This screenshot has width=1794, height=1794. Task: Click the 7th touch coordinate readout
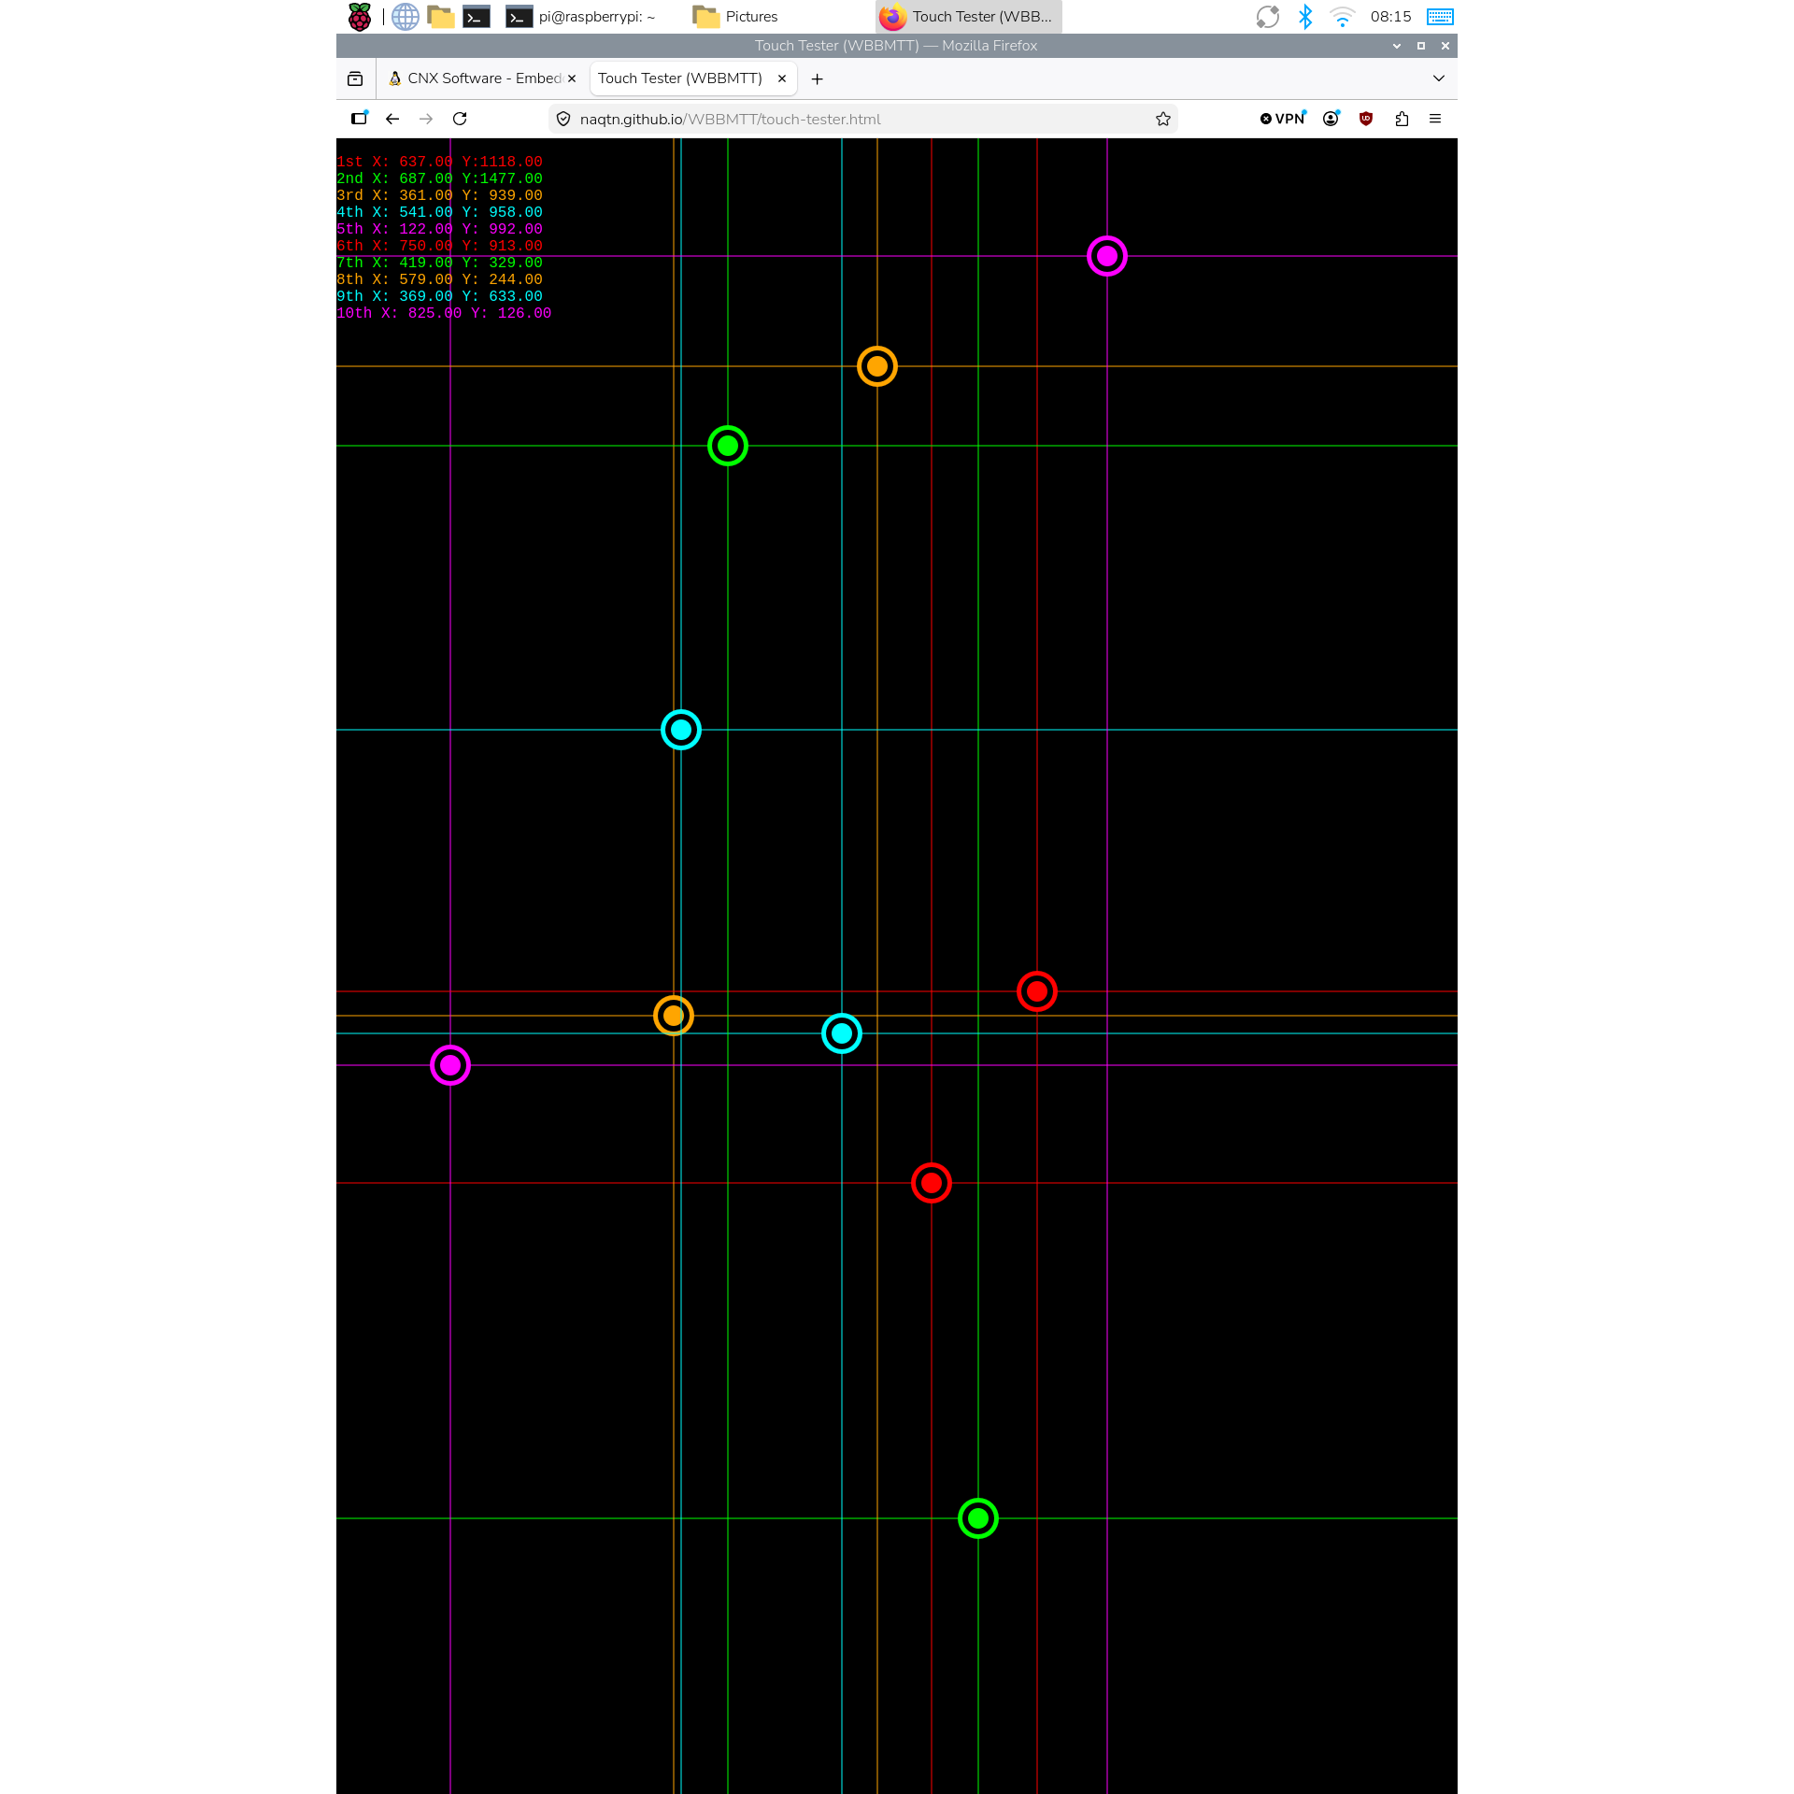[439, 263]
